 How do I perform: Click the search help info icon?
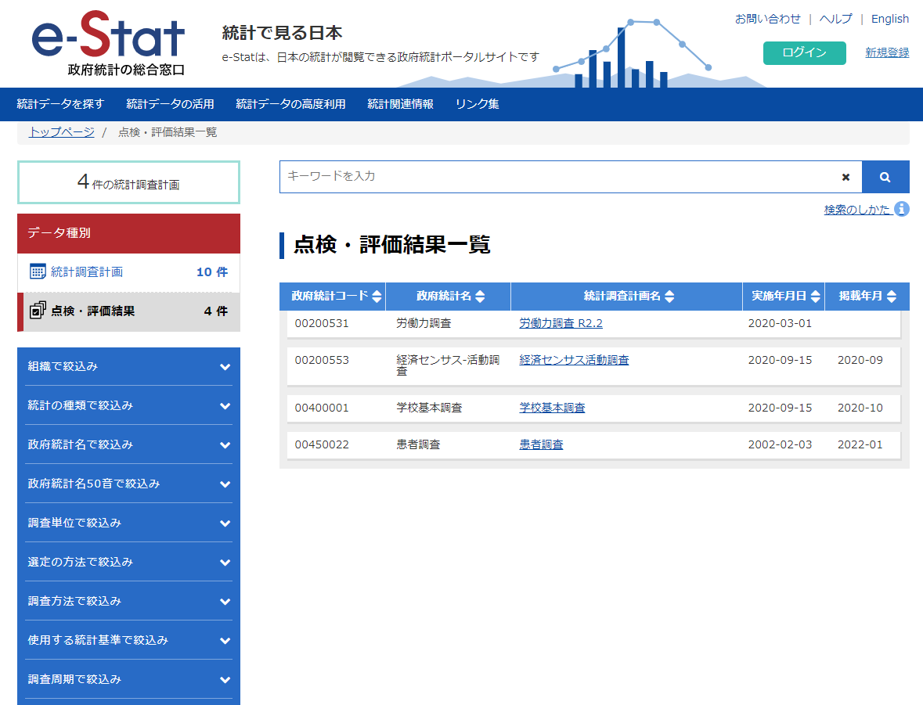point(901,209)
